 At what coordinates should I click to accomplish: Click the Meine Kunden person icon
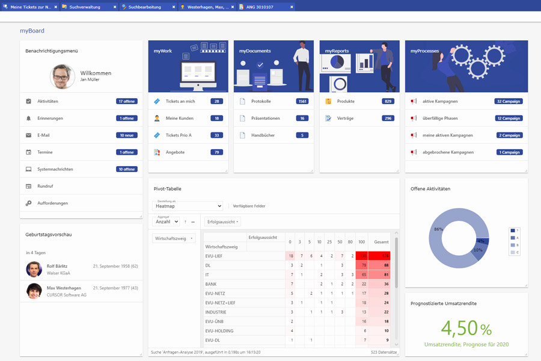click(157, 119)
